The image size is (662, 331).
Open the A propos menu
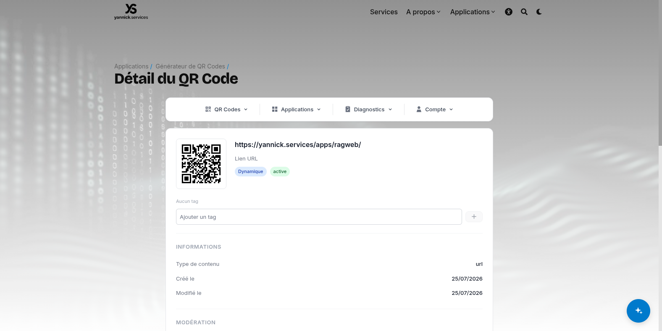click(x=420, y=12)
